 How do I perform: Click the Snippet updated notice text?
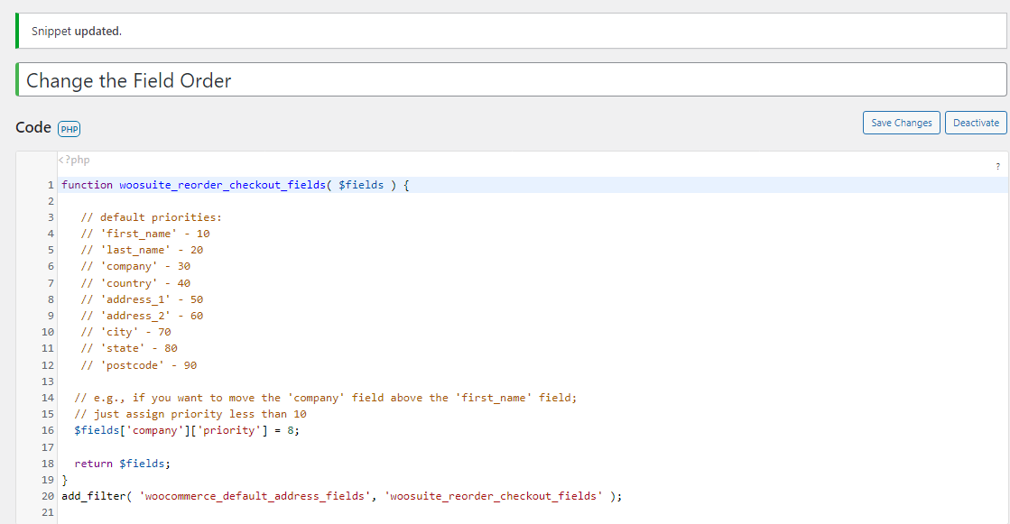[x=77, y=31]
